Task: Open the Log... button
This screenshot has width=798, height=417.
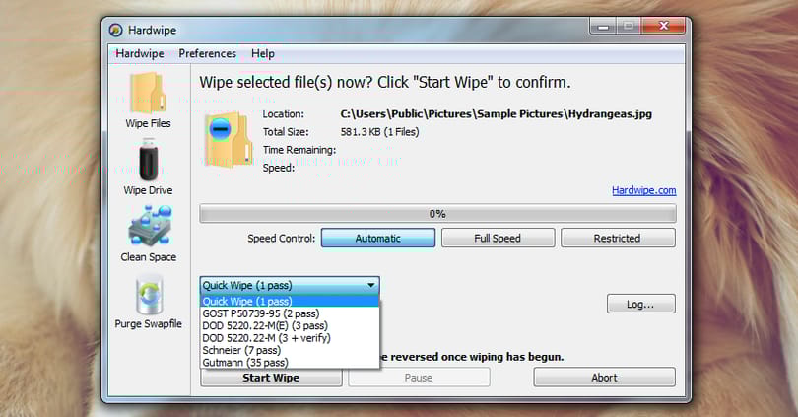Action: 640,304
